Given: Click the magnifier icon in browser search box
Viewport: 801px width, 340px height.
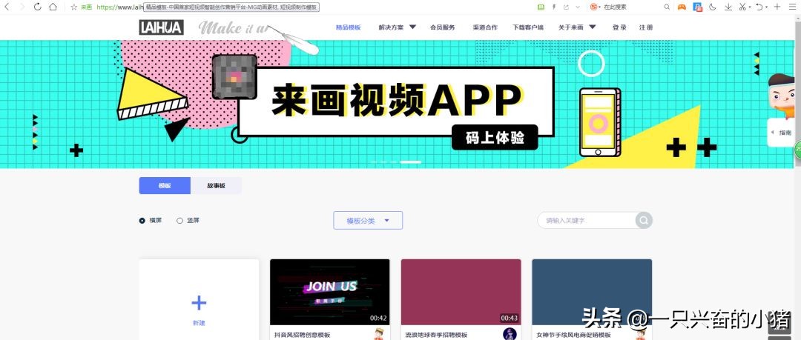Looking at the screenshot, I should tap(667, 7).
